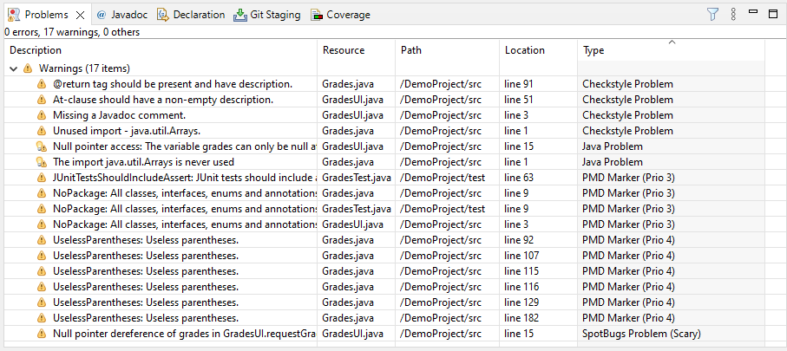Click the warning icon on SpotBugs null dereference row

tap(42, 334)
